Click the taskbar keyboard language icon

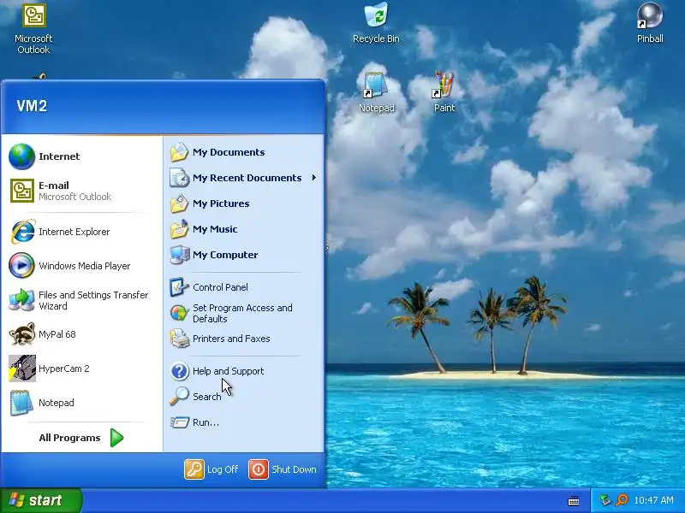[574, 501]
